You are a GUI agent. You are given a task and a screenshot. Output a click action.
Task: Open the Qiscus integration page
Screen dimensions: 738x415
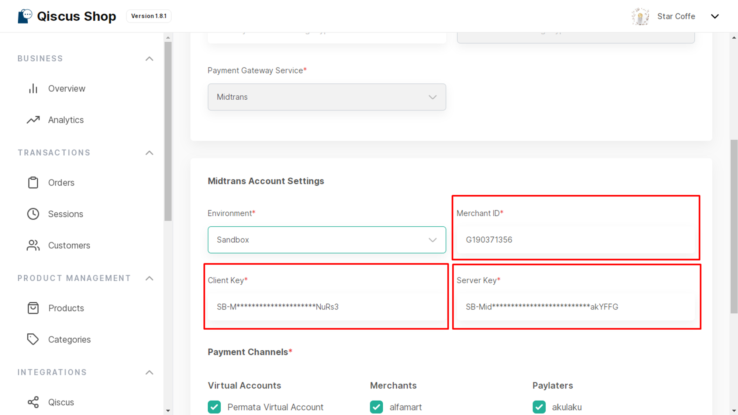[61, 402]
